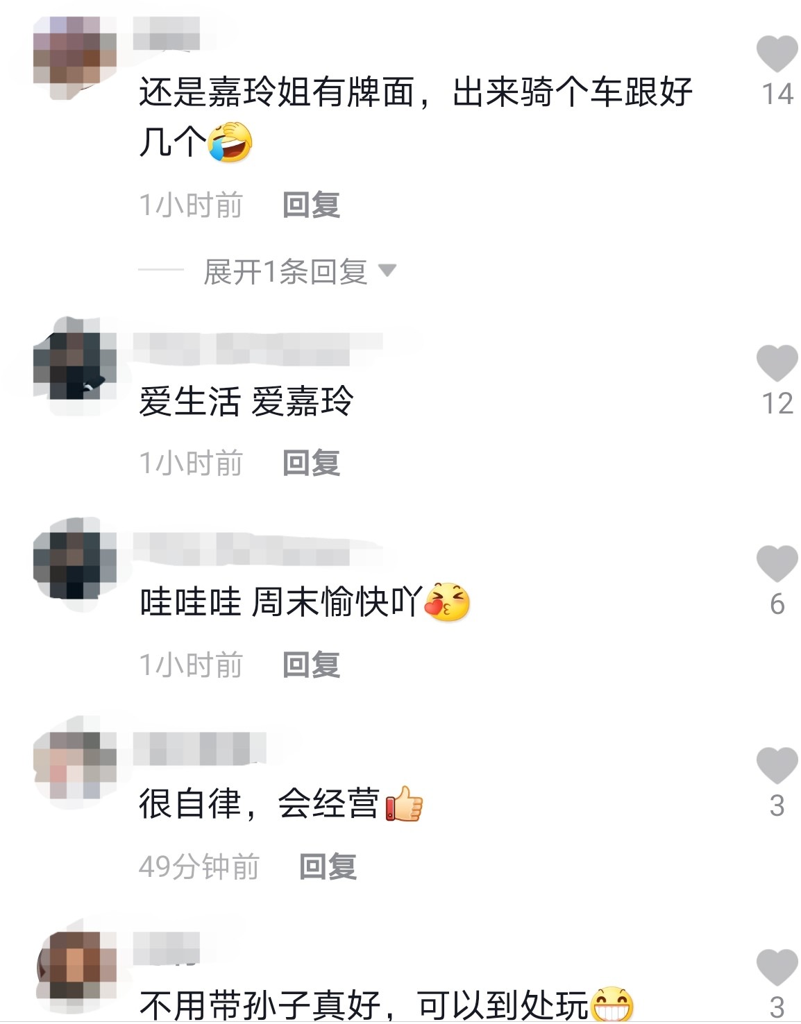The image size is (801, 1024).
Task: Click the dropdown arrow beside 展开1条回复
Action: (x=387, y=271)
